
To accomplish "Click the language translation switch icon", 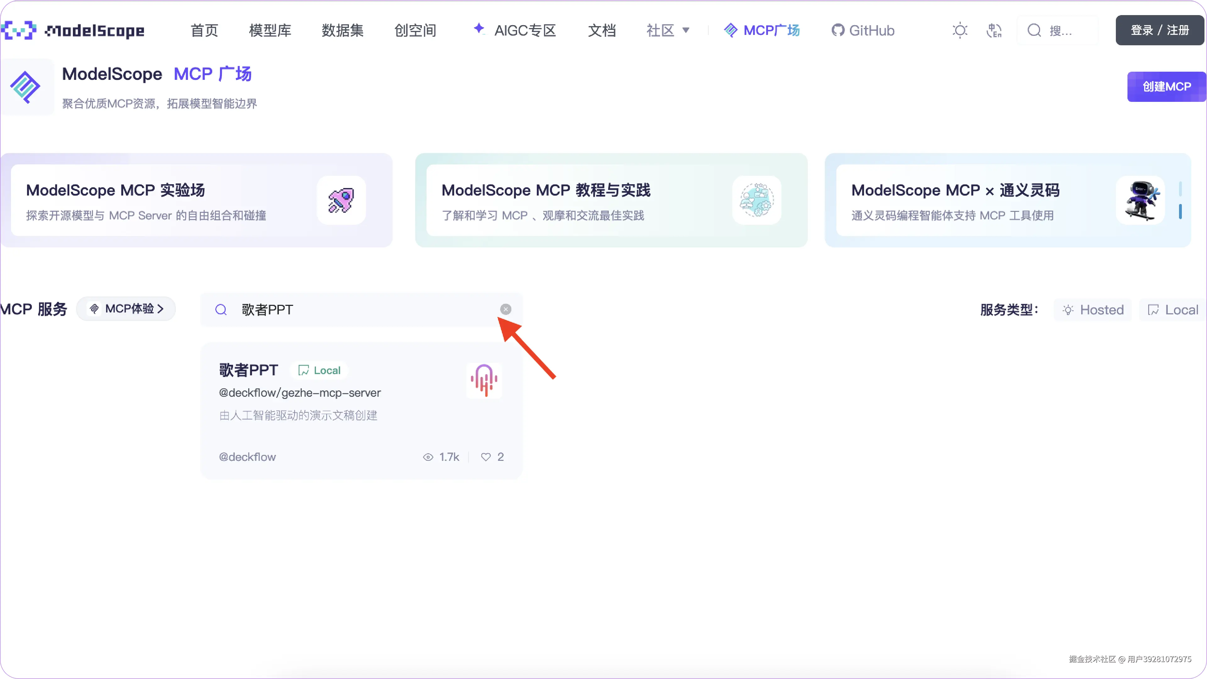I will (994, 30).
